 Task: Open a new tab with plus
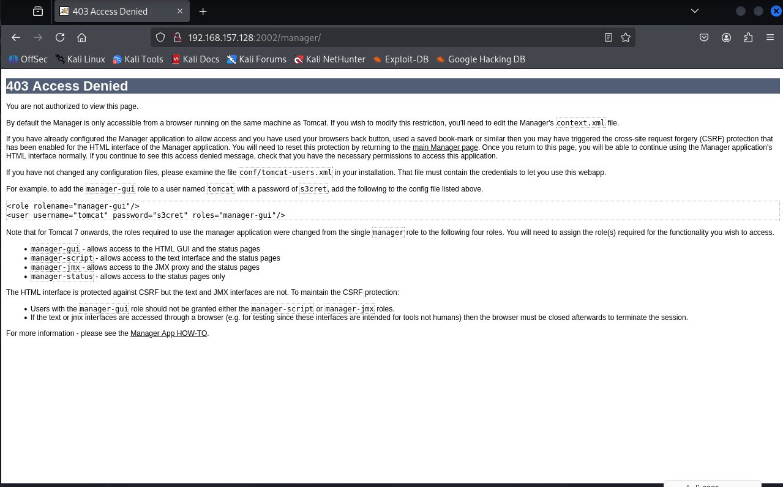click(x=203, y=11)
